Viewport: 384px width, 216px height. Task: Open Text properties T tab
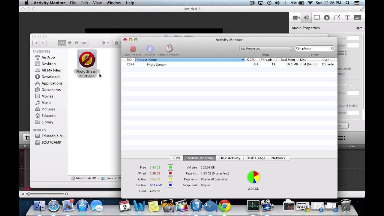click(x=347, y=18)
